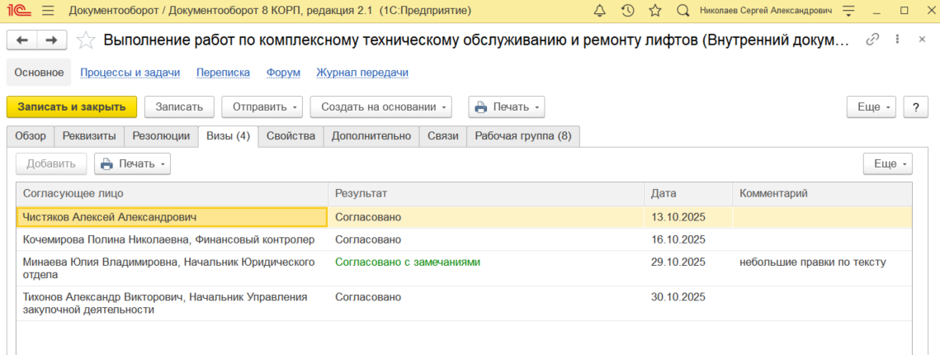The height and width of the screenshot is (355, 940).
Task: Open the history clock icon
Action: [627, 11]
